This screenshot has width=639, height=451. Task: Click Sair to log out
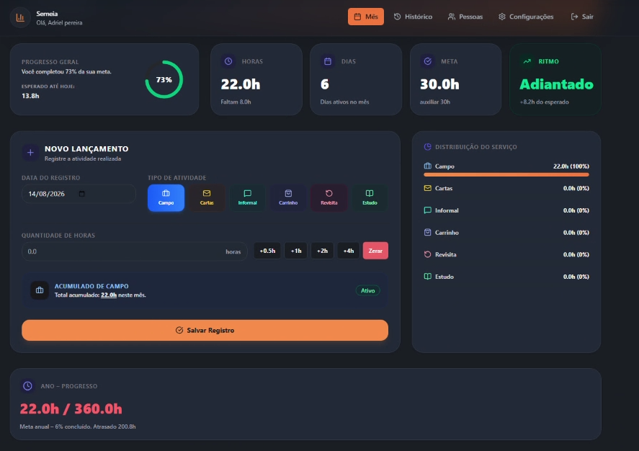click(582, 17)
